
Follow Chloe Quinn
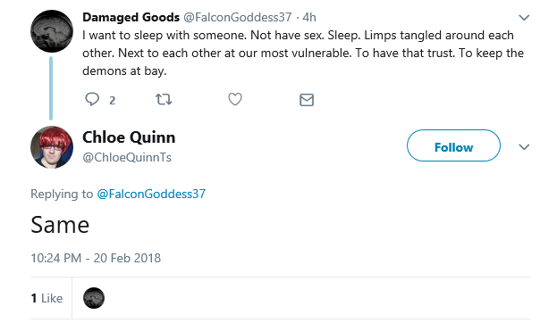(453, 145)
